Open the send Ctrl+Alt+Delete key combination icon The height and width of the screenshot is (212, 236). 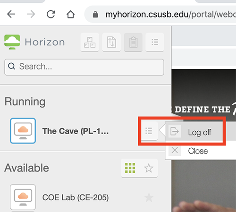click(90, 42)
